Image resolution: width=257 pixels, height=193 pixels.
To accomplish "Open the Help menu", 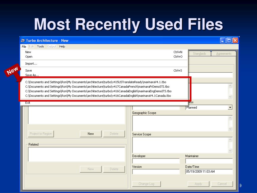I will [62, 46].
